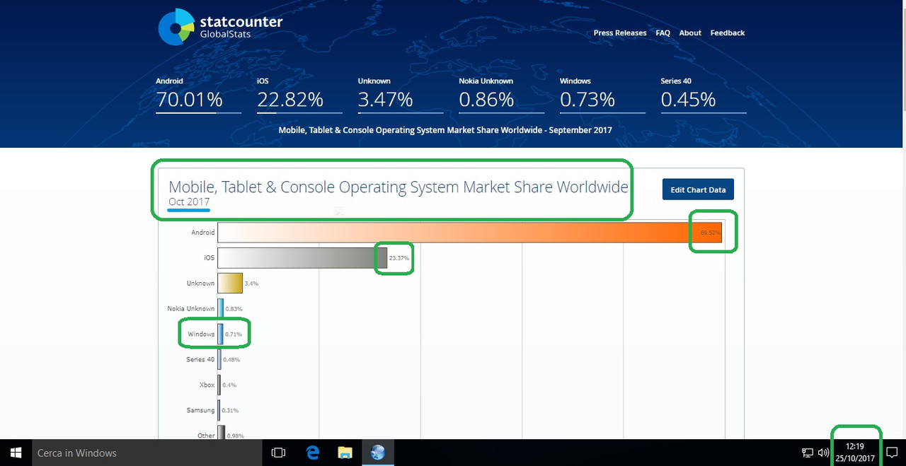Select the Android 70.01% stat
Image resolution: width=906 pixels, height=466 pixels.
point(198,95)
